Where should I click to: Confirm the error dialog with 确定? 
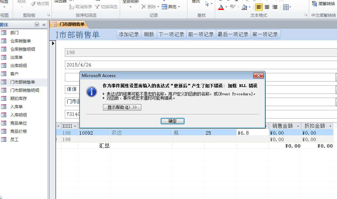pos(172,121)
